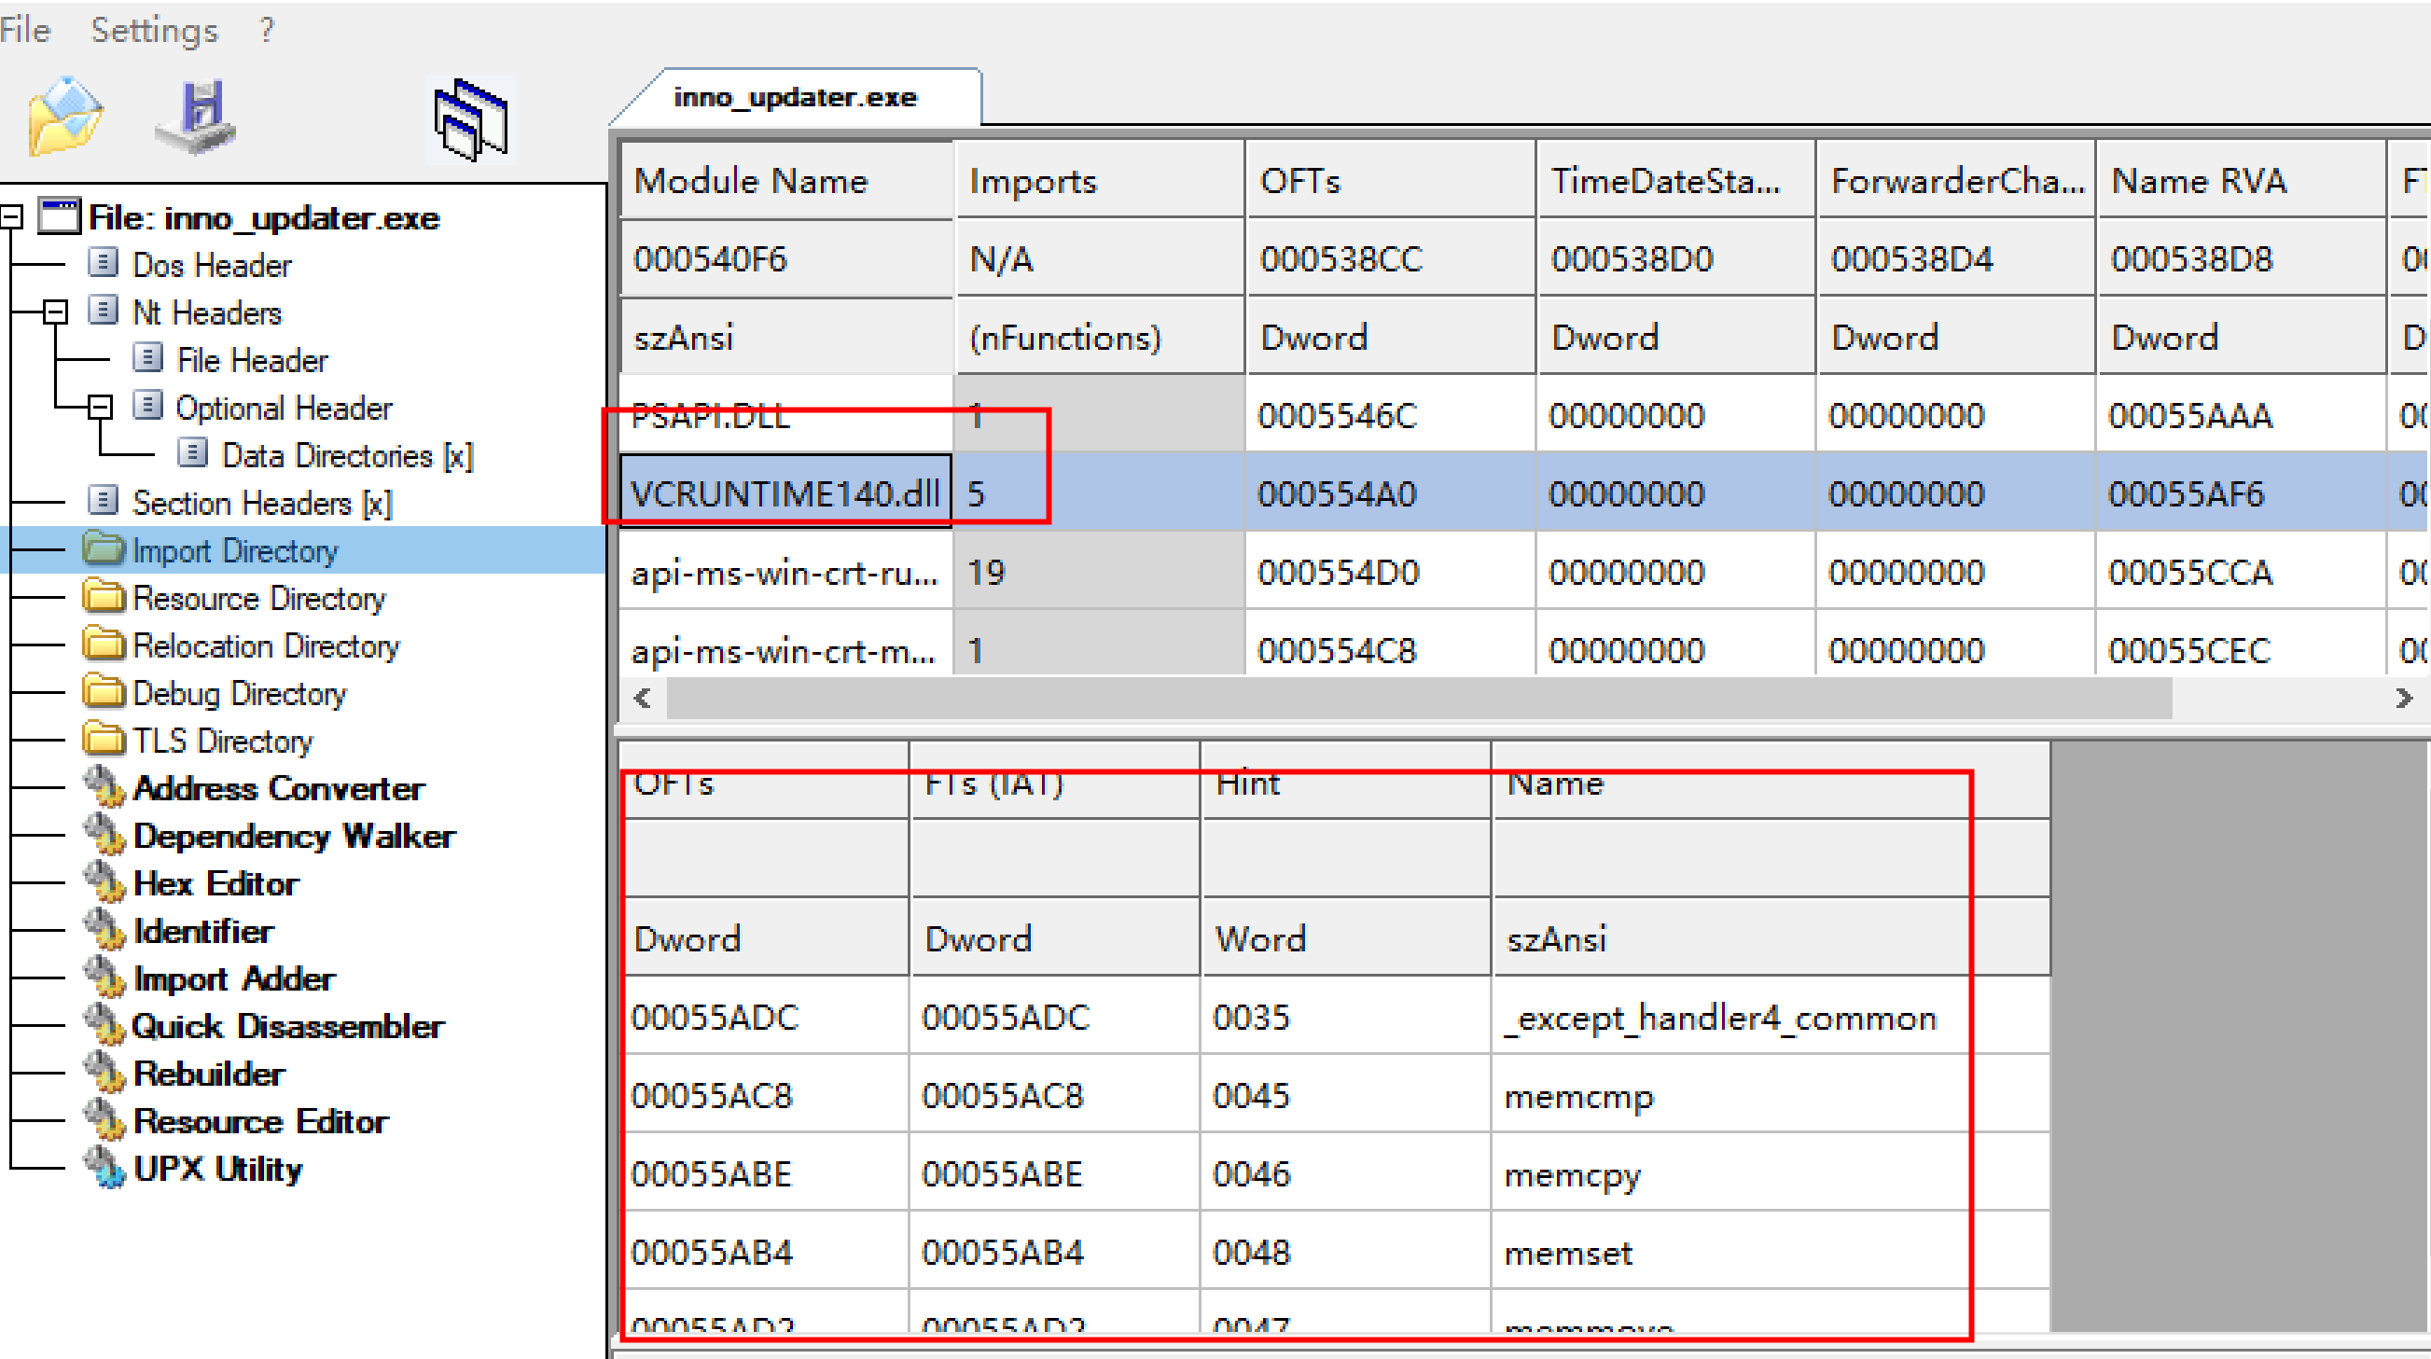2431x1359 pixels.
Task: Collapse the Optional Header tree node
Action: 100,407
